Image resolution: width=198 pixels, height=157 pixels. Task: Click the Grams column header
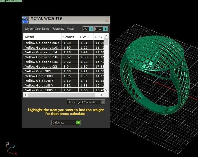(x=70, y=37)
